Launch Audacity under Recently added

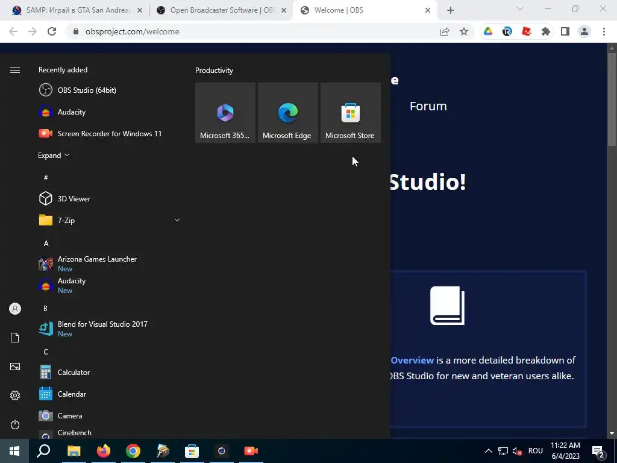pos(110,112)
